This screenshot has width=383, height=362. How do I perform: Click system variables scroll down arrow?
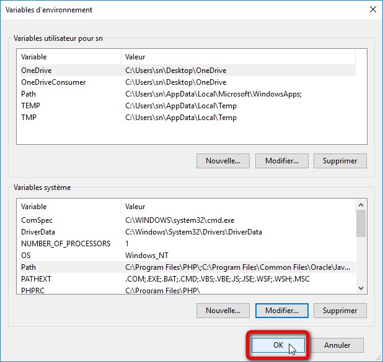pyautogui.click(x=361, y=288)
